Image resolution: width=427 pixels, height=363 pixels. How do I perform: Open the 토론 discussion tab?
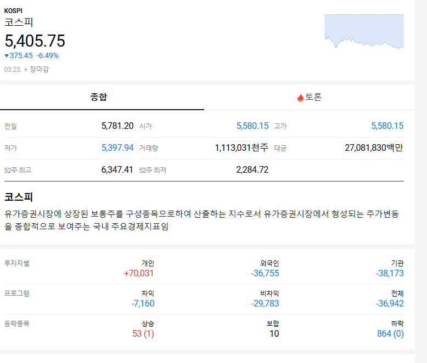310,98
